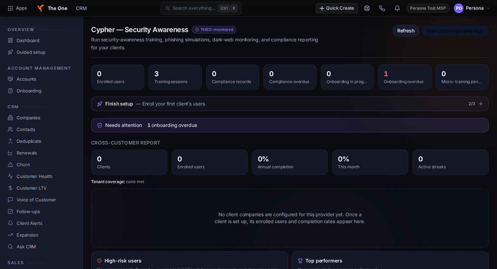Click the Companies building icon
Viewport: 497px width, 269px height.
pos(10,118)
